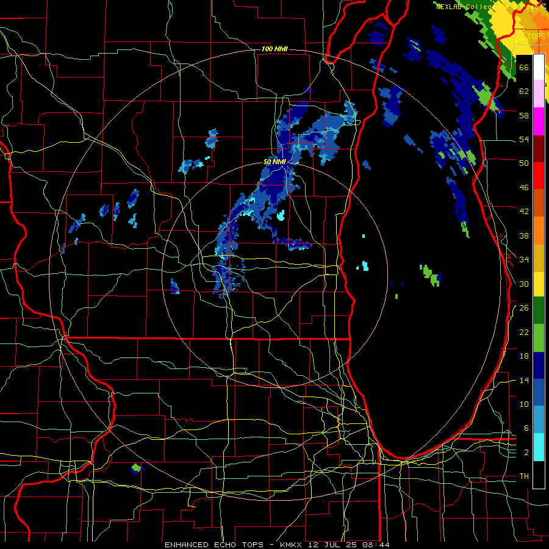The width and height of the screenshot is (549, 549).
Task: Click the bright orange legend swatch
Action: pos(539,231)
